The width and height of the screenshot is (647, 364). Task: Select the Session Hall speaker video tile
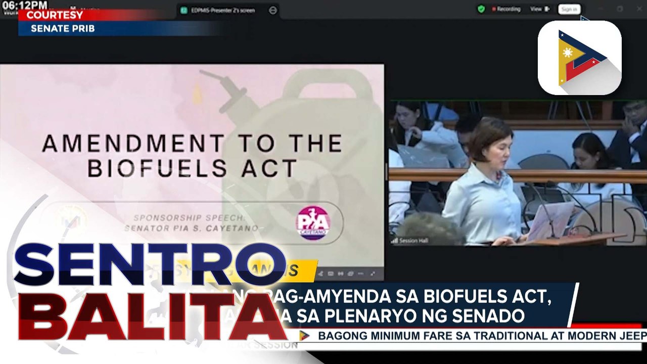[518, 173]
